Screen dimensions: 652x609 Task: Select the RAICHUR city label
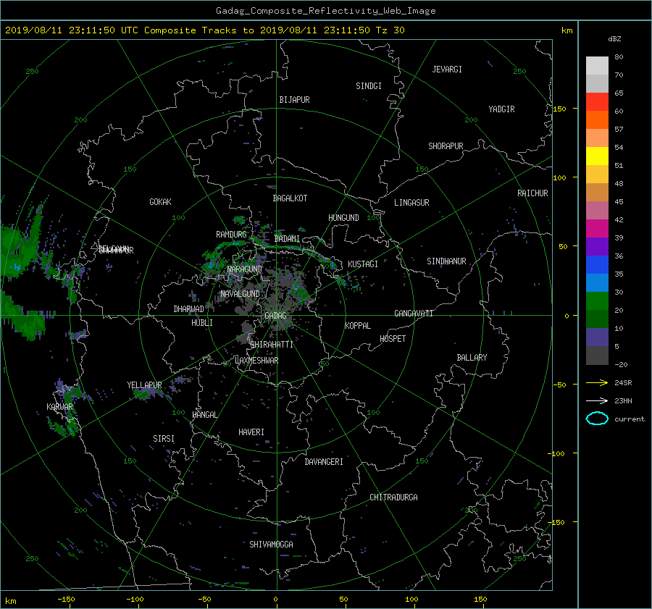(532, 193)
